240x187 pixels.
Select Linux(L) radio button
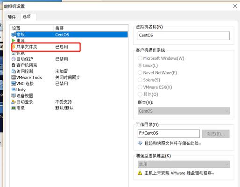coord(140,65)
